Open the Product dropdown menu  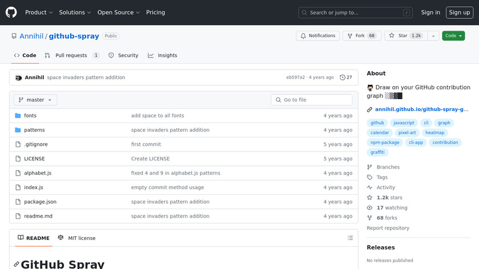click(x=39, y=13)
